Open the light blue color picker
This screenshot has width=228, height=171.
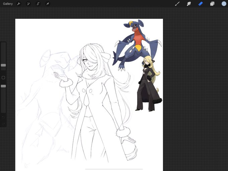point(224,4)
